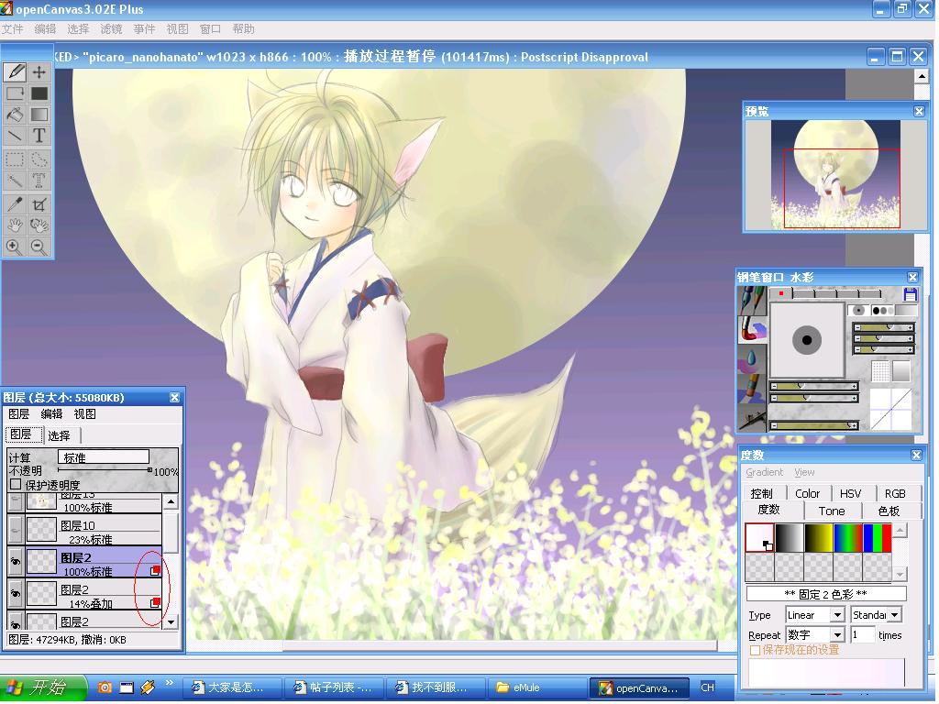Choose the water drop blend brush
Viewport: 939px width, 704px height.
pos(752,358)
